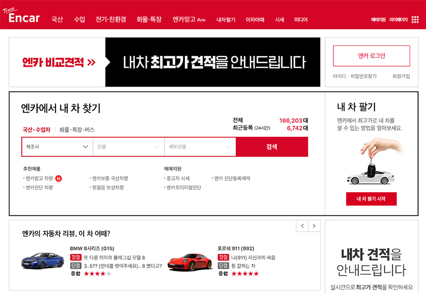
Task: Click the 아이디 find link
Action: pos(339,76)
